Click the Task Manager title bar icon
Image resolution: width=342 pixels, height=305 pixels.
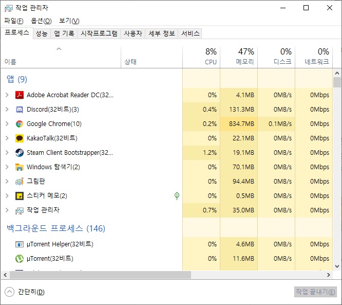9,8
